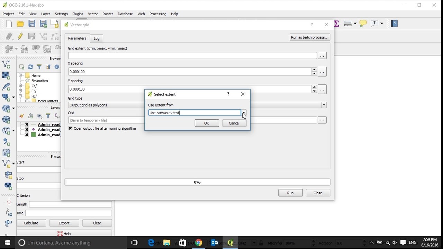Open QGIS help from the toolbar icon
This screenshot has width=443, height=249.
(394, 24)
